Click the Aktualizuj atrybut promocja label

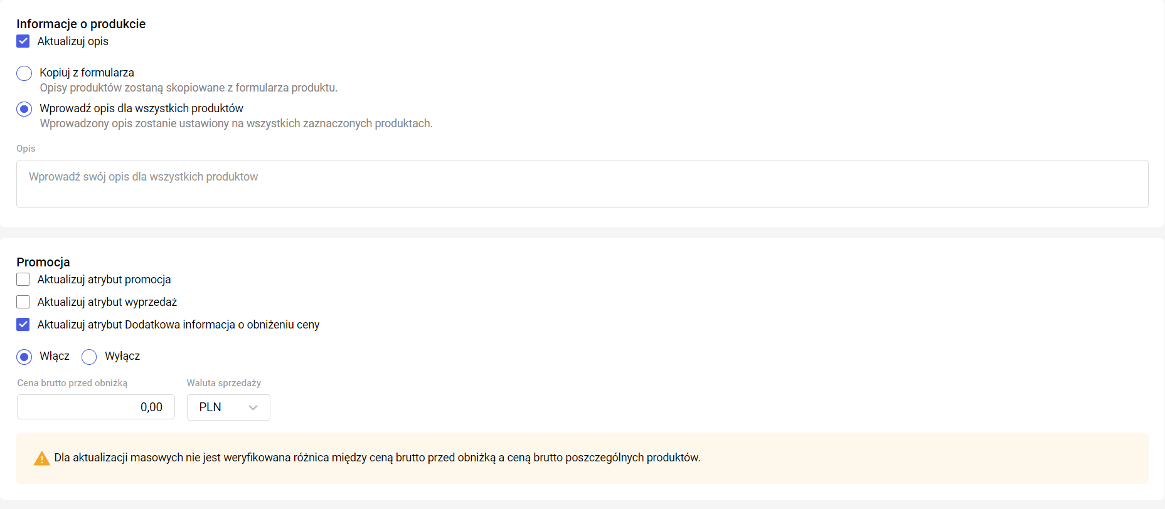104,280
